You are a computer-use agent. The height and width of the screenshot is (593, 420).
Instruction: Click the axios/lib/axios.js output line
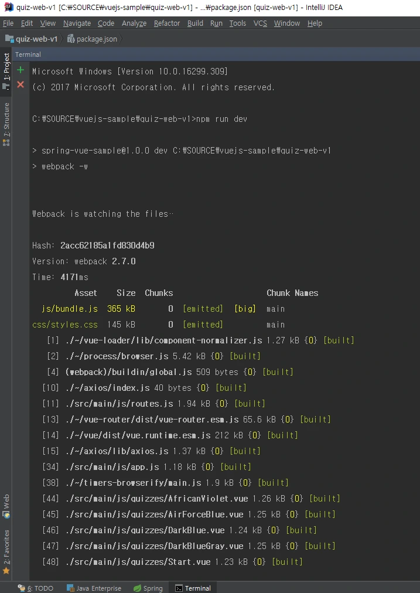(x=151, y=451)
